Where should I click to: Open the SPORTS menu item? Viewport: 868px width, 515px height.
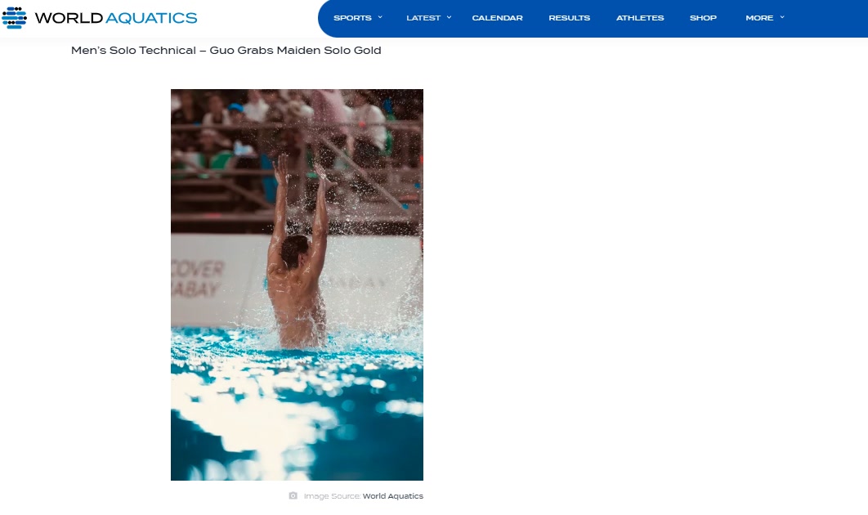(x=352, y=18)
